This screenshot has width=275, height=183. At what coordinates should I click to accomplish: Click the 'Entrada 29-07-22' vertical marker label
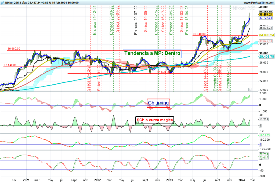(x=136, y=20)
